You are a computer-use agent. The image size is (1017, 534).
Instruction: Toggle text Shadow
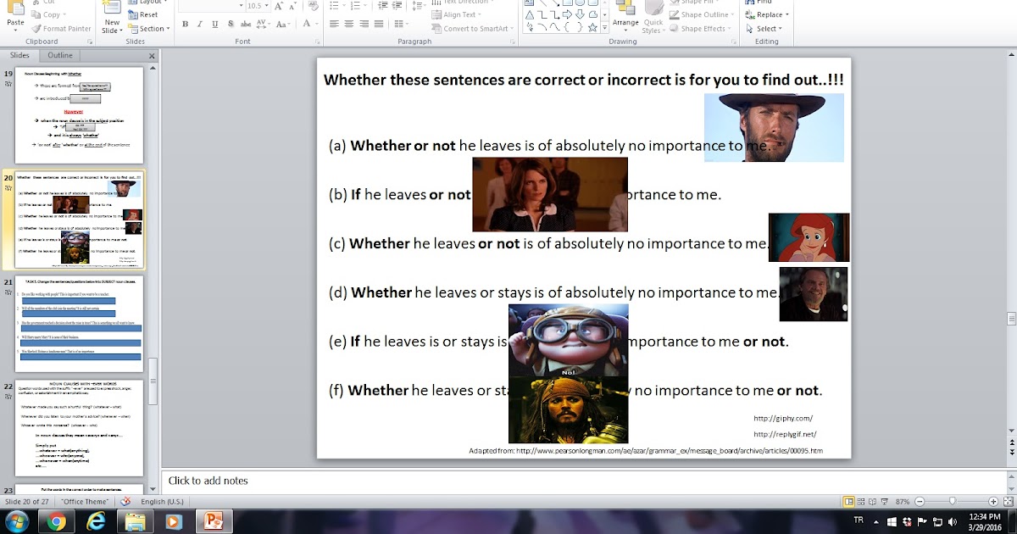click(231, 25)
